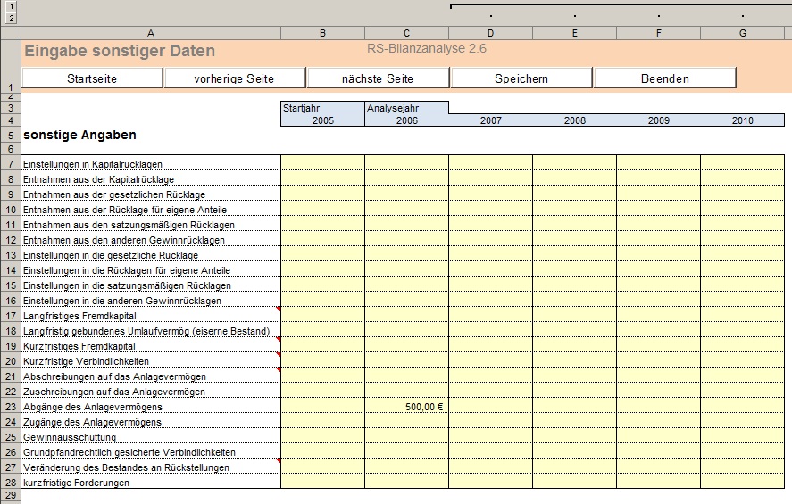Go to vorherige Seite

pyautogui.click(x=234, y=78)
